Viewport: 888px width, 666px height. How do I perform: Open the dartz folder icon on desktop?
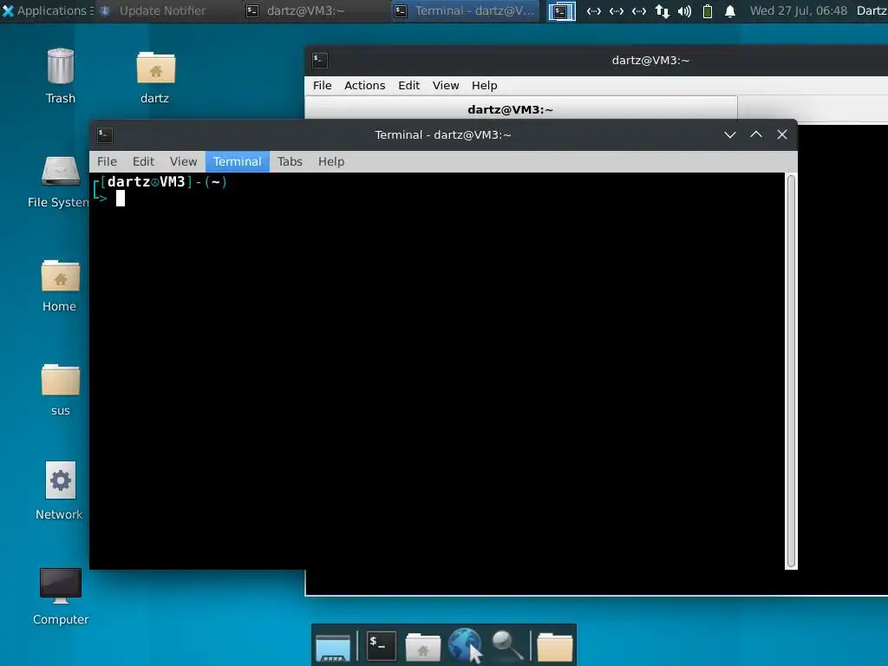155,76
